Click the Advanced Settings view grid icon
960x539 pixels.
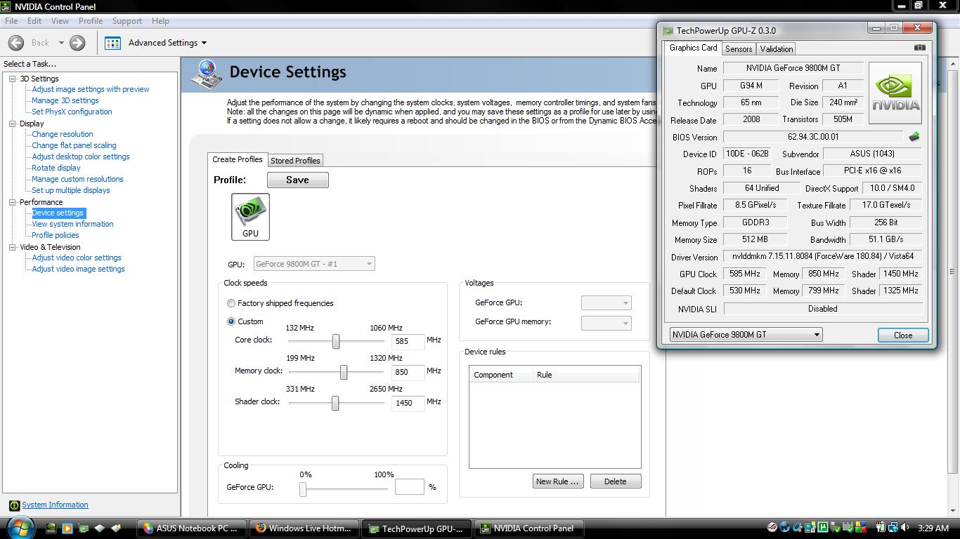(x=112, y=43)
